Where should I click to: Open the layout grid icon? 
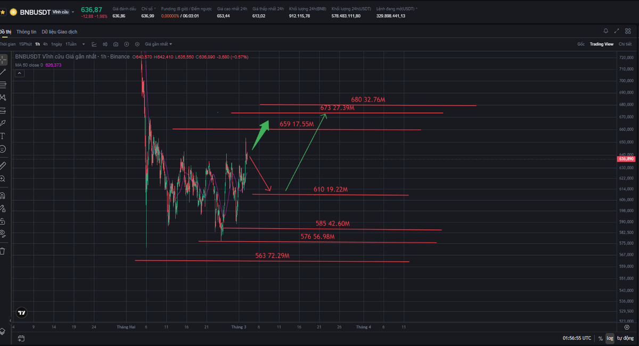click(628, 31)
